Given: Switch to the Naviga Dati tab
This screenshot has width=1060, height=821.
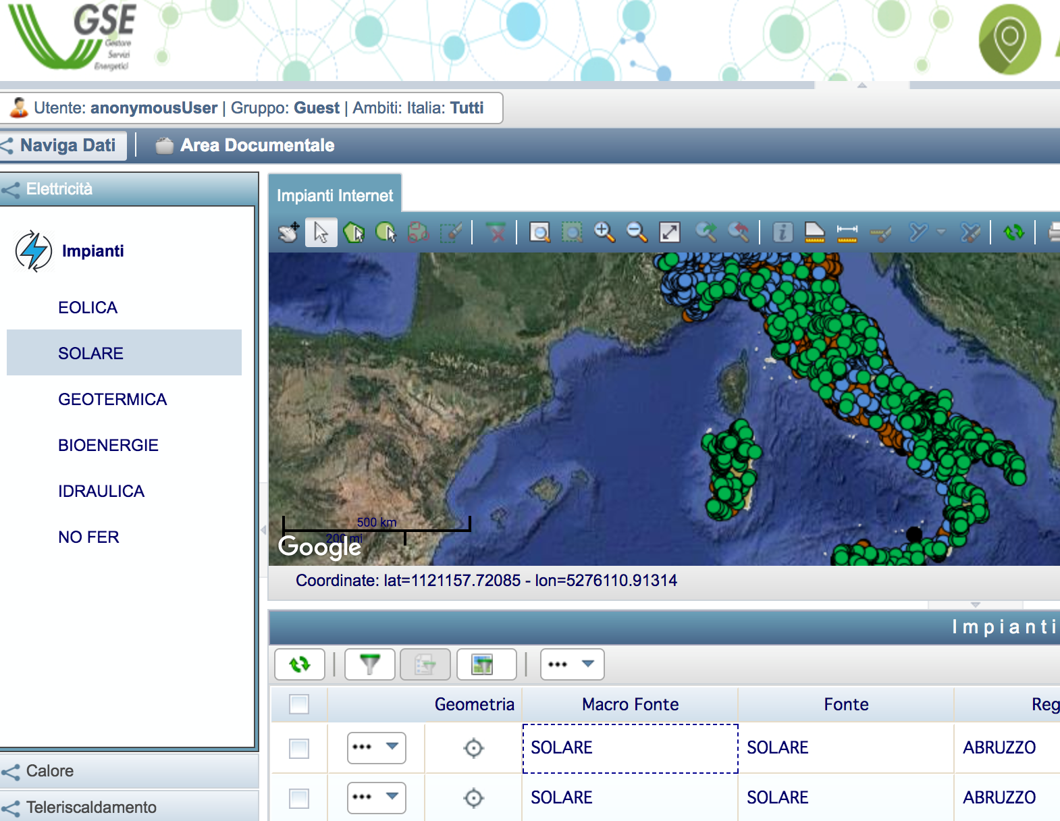Looking at the screenshot, I should click(68, 145).
